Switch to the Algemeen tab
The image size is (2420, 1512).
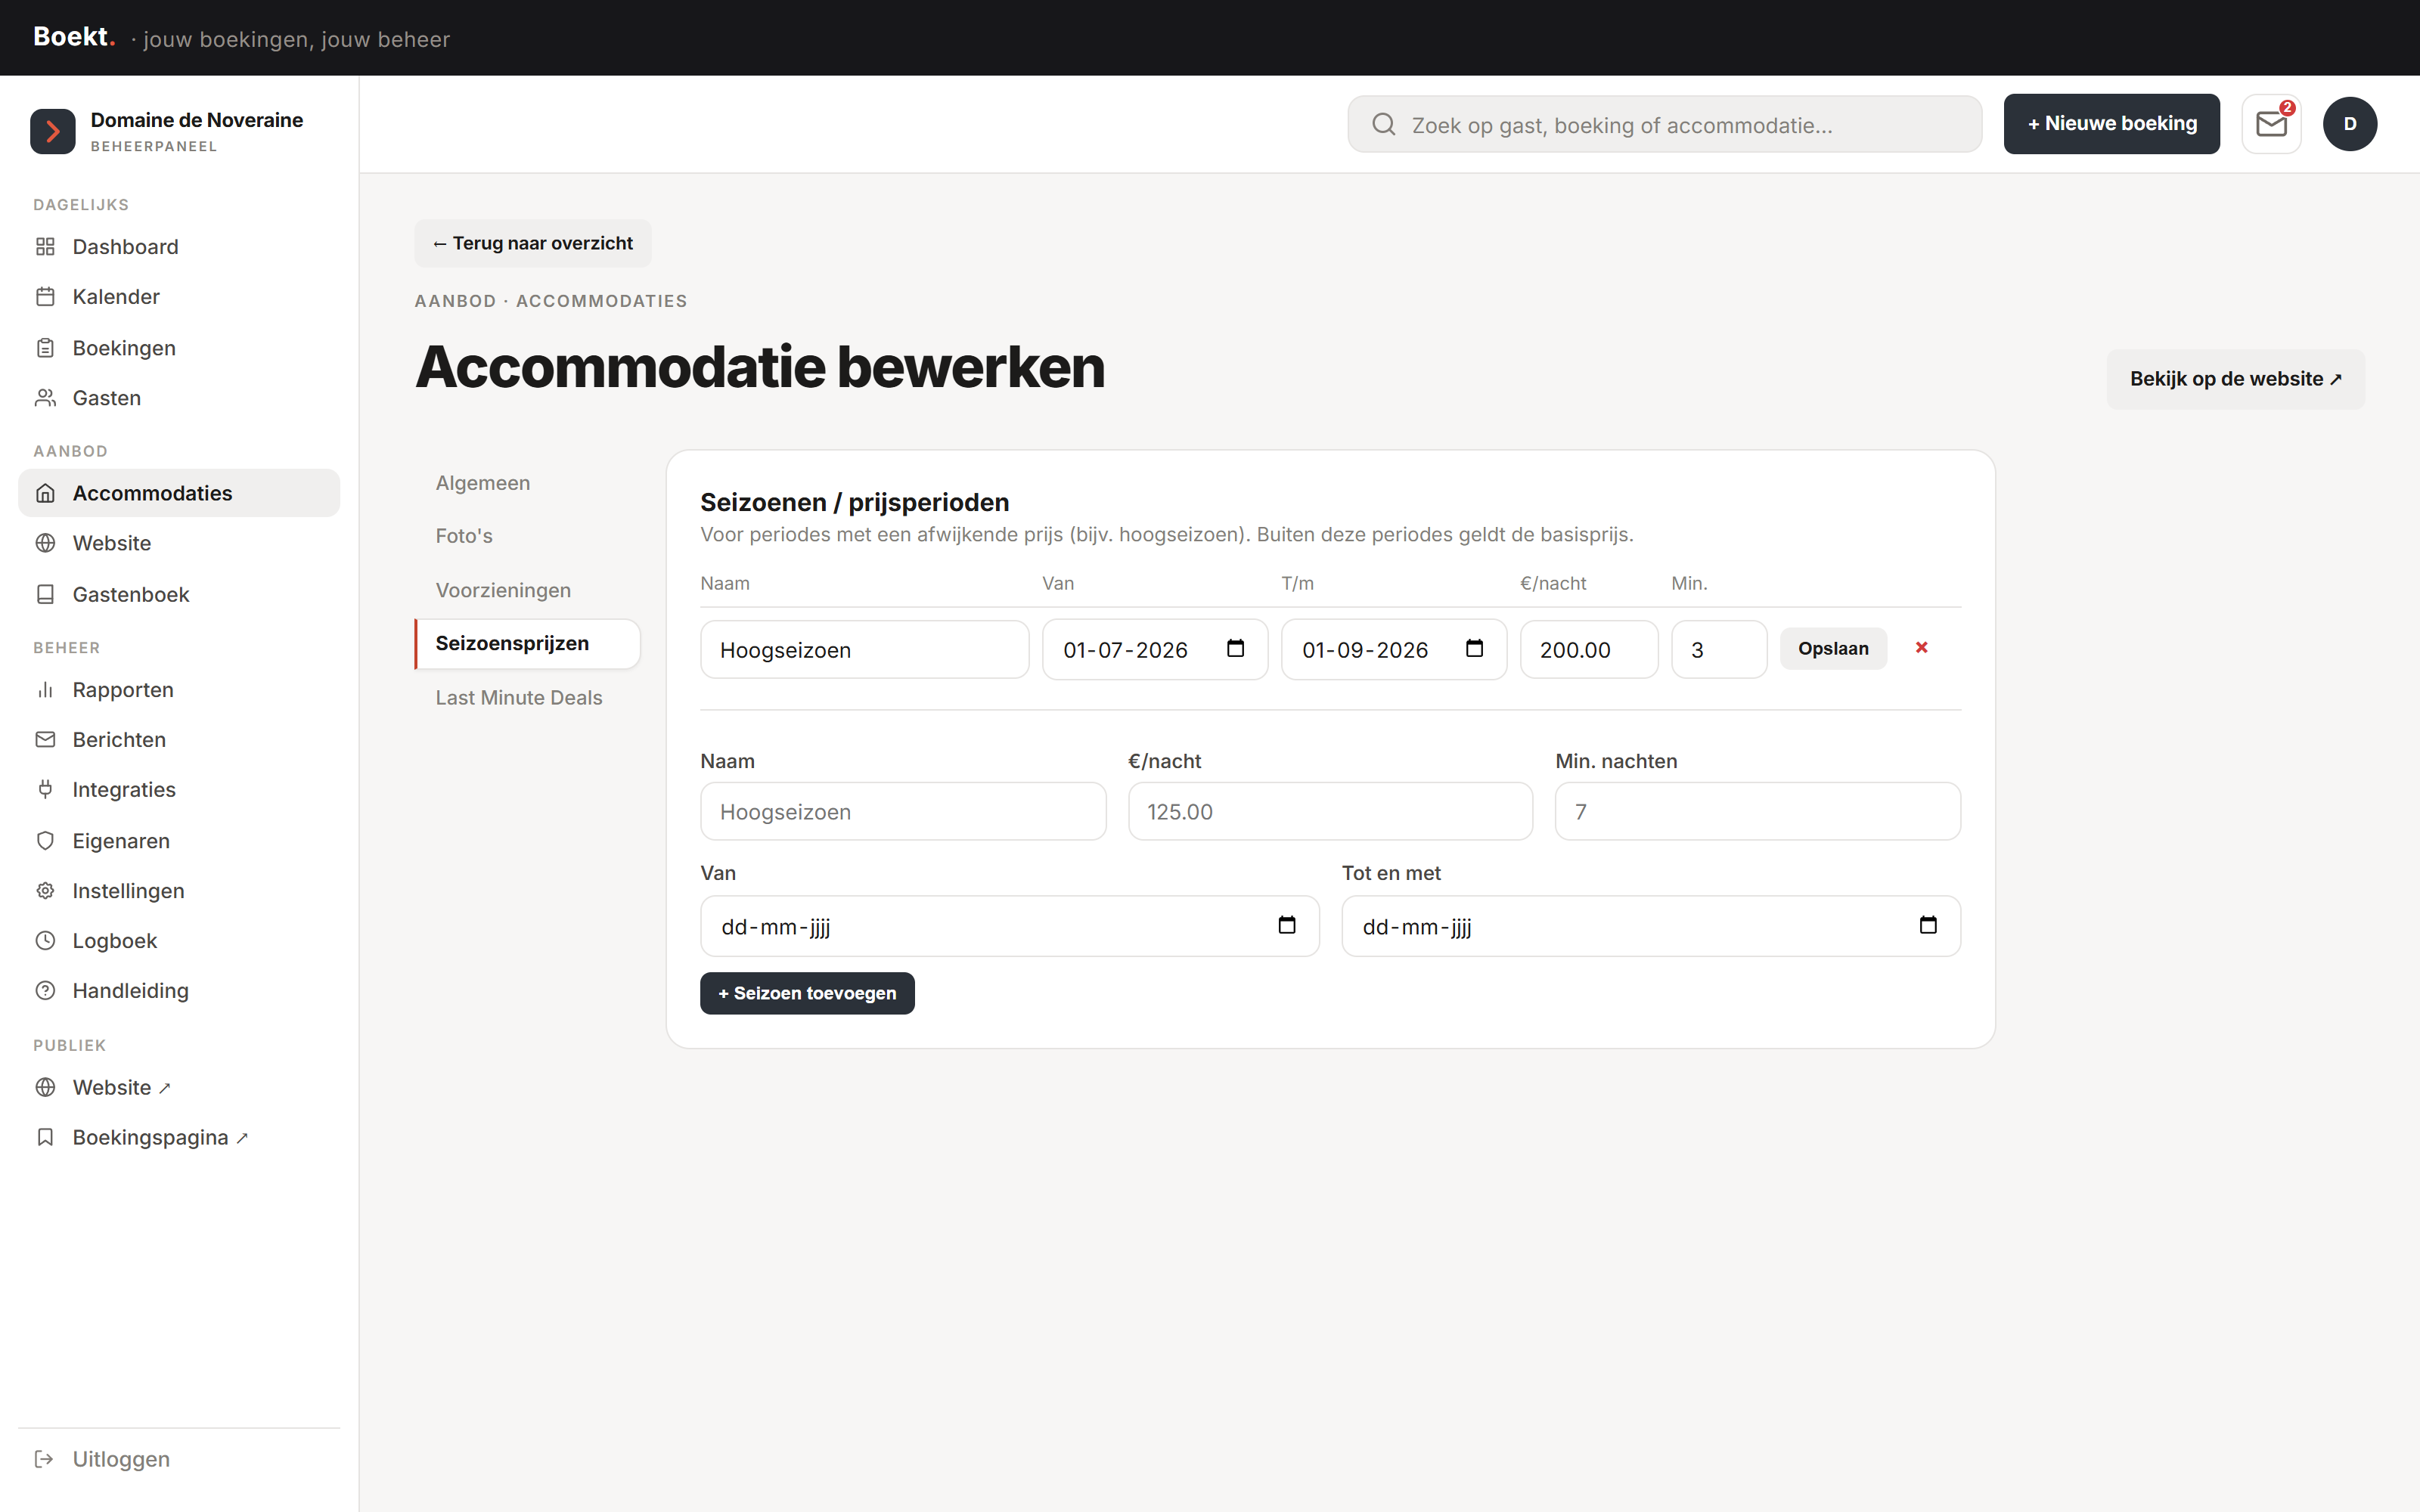tap(527, 483)
